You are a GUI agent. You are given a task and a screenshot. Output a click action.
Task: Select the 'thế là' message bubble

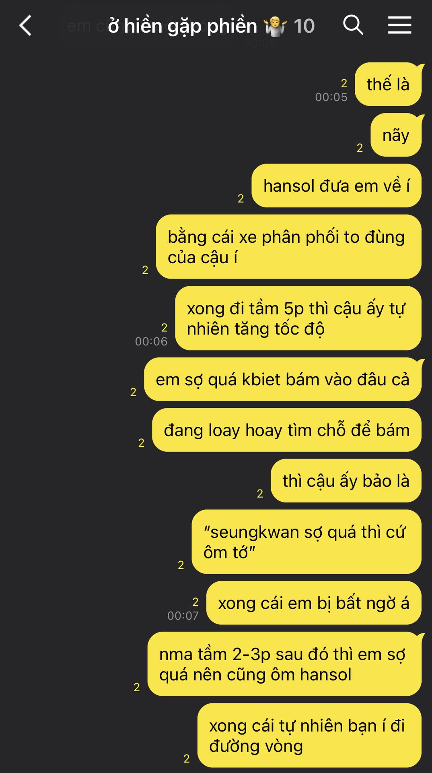[x=388, y=84]
